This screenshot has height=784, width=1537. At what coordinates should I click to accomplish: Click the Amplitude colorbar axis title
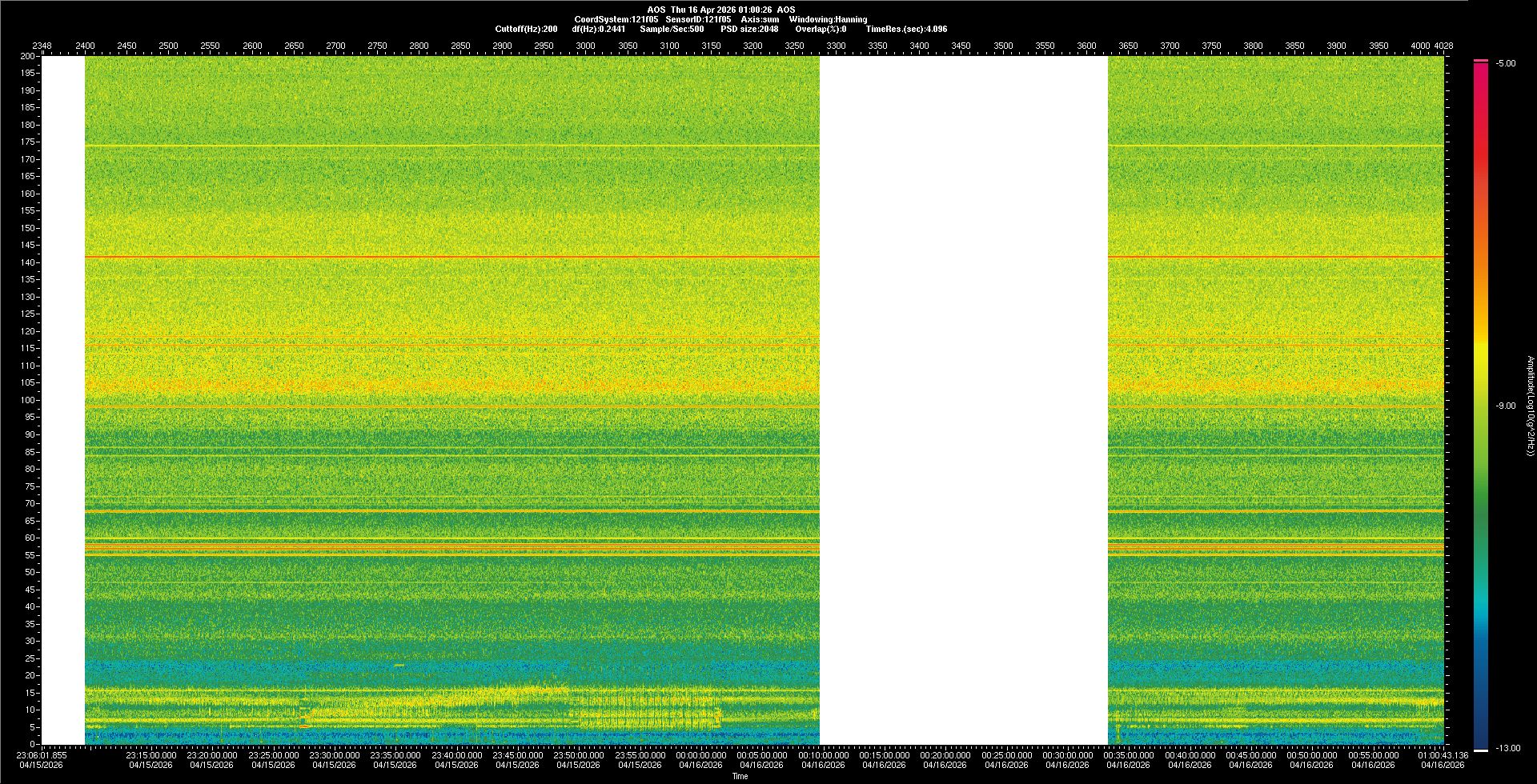(1530, 406)
